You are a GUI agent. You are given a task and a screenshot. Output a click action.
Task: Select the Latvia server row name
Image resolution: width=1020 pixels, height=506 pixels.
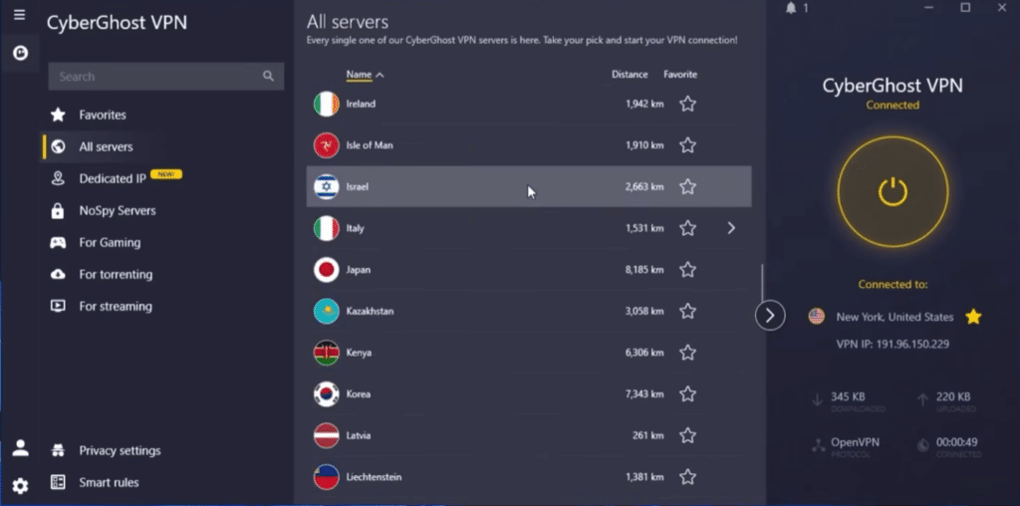click(x=359, y=435)
